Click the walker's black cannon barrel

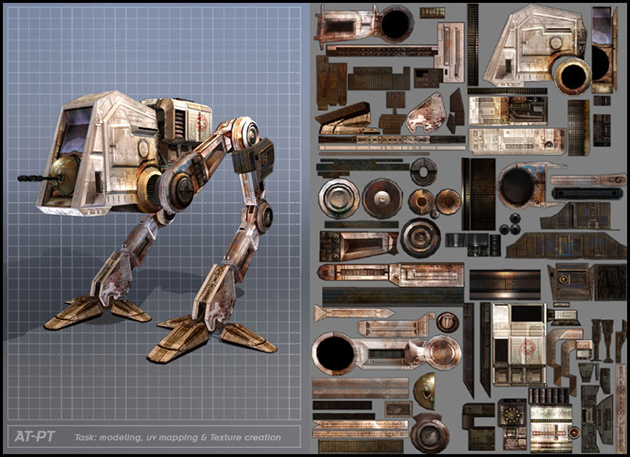(39, 178)
